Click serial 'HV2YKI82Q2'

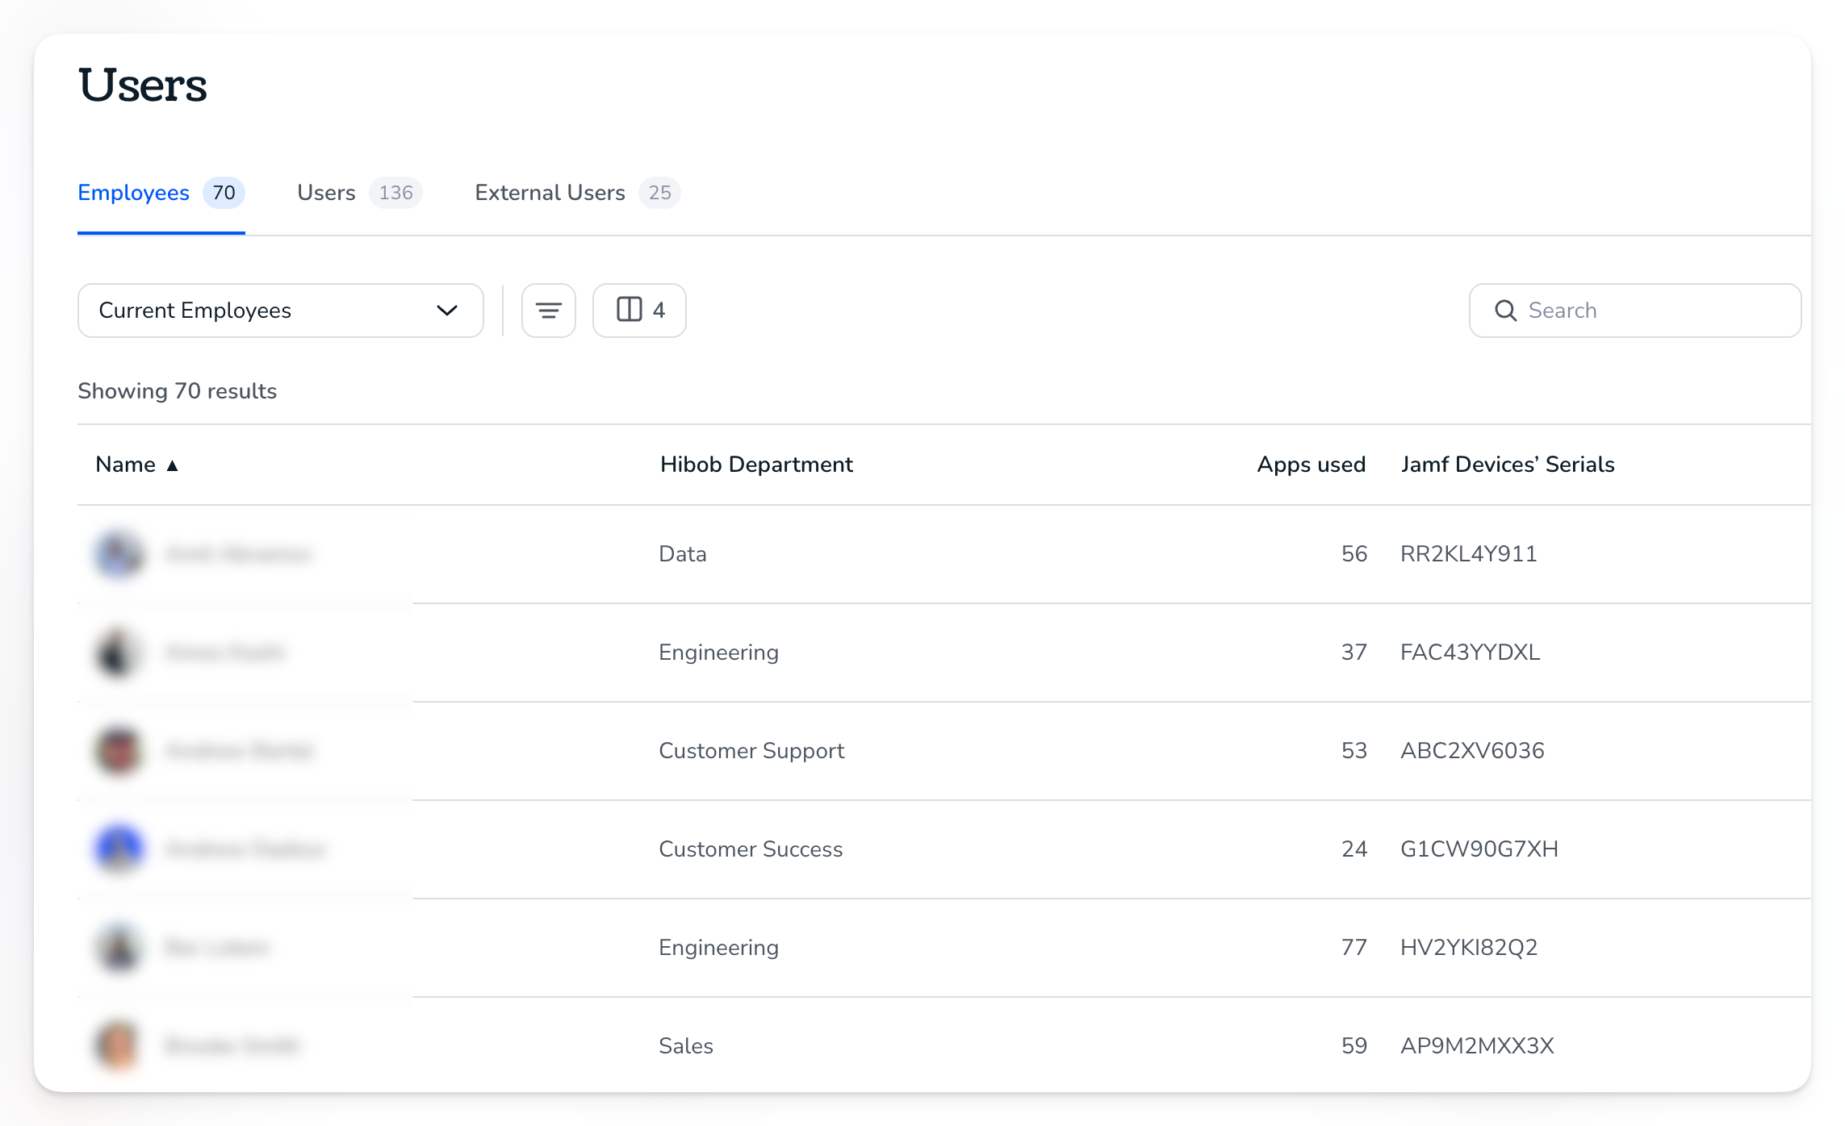pos(1469,948)
